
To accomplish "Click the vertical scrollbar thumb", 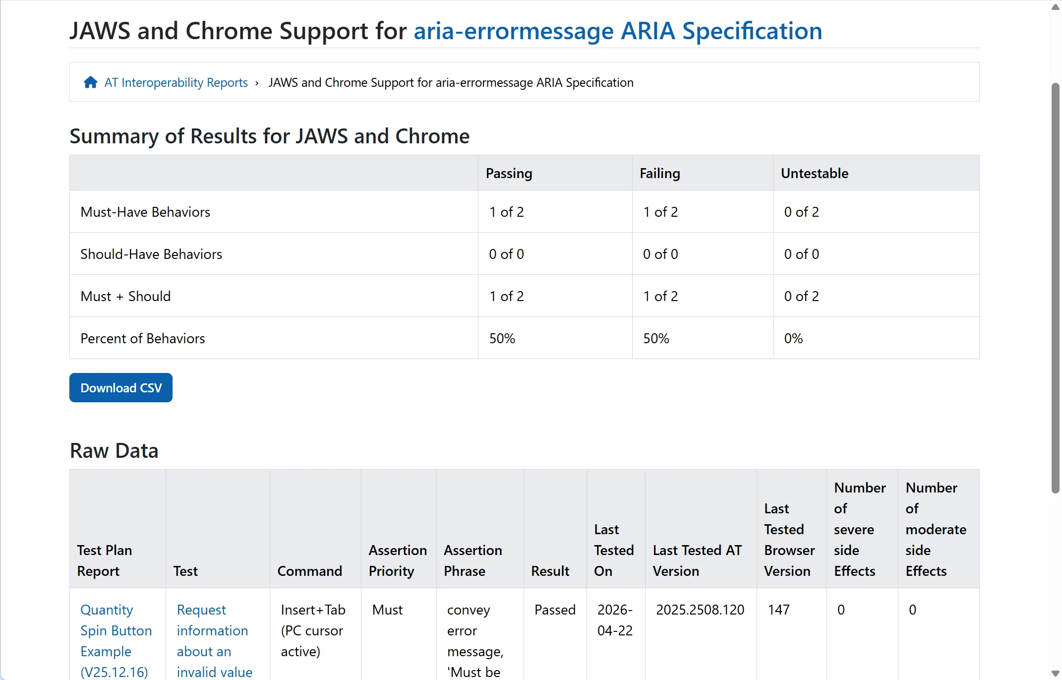I will click(1056, 288).
